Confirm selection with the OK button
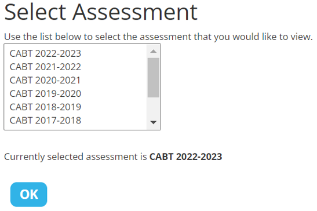The width and height of the screenshot is (317, 211). [29, 194]
